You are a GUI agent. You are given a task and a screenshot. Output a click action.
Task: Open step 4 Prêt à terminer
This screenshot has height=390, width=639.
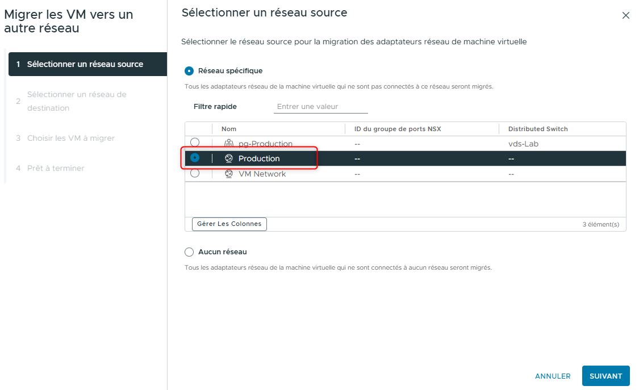coord(55,168)
